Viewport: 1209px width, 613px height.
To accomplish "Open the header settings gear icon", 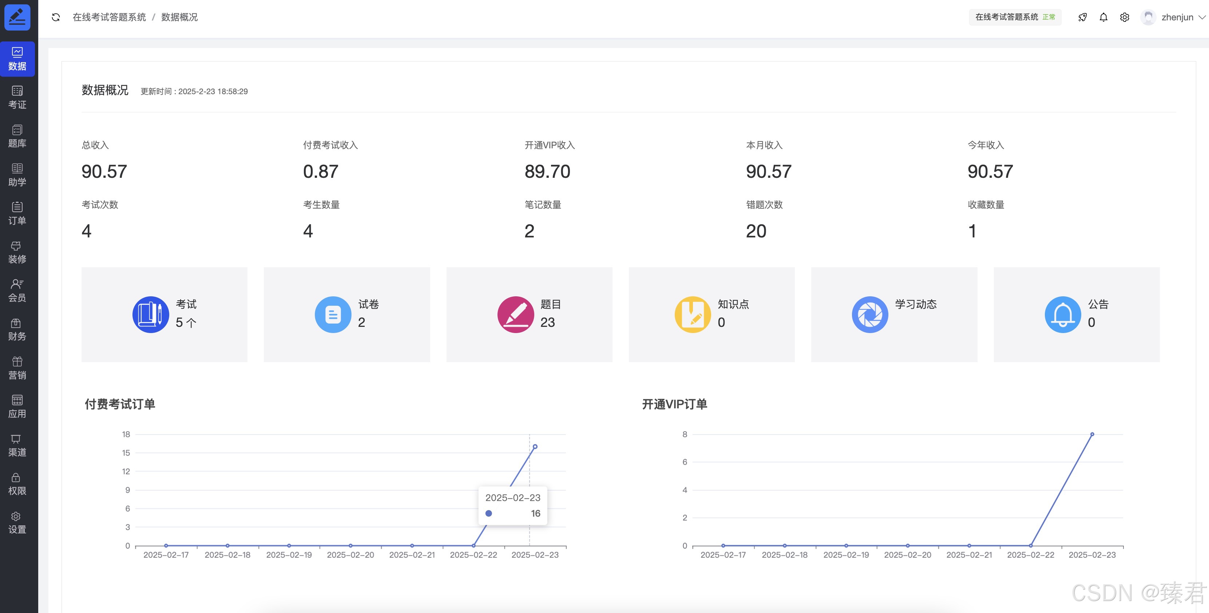I will 1125,17.
